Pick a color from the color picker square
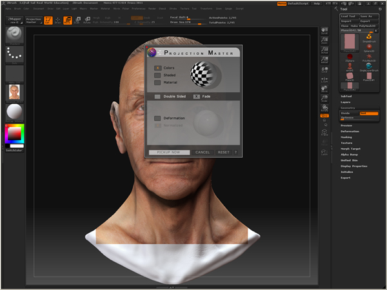The height and width of the screenshot is (290, 387). point(14,133)
